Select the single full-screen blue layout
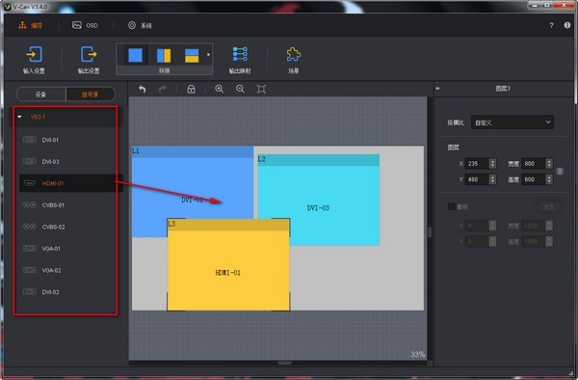 135,56
